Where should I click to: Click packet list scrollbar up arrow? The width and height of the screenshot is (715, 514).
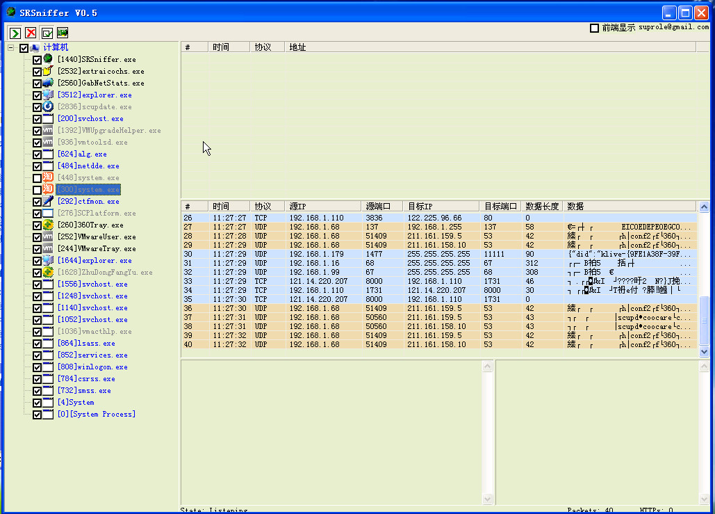[705, 207]
